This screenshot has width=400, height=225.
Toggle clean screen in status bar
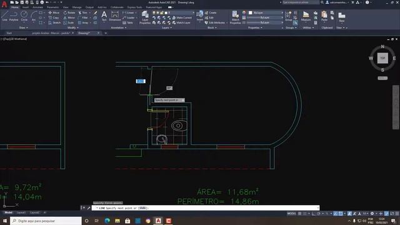392,214
